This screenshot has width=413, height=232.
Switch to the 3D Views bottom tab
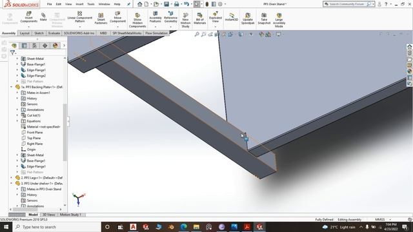click(x=49, y=215)
